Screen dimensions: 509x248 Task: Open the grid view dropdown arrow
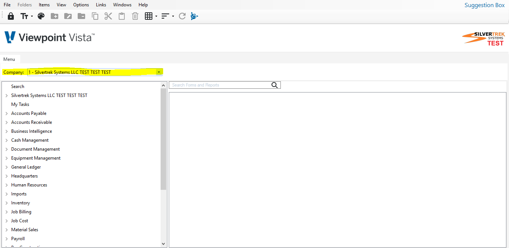pos(156,16)
